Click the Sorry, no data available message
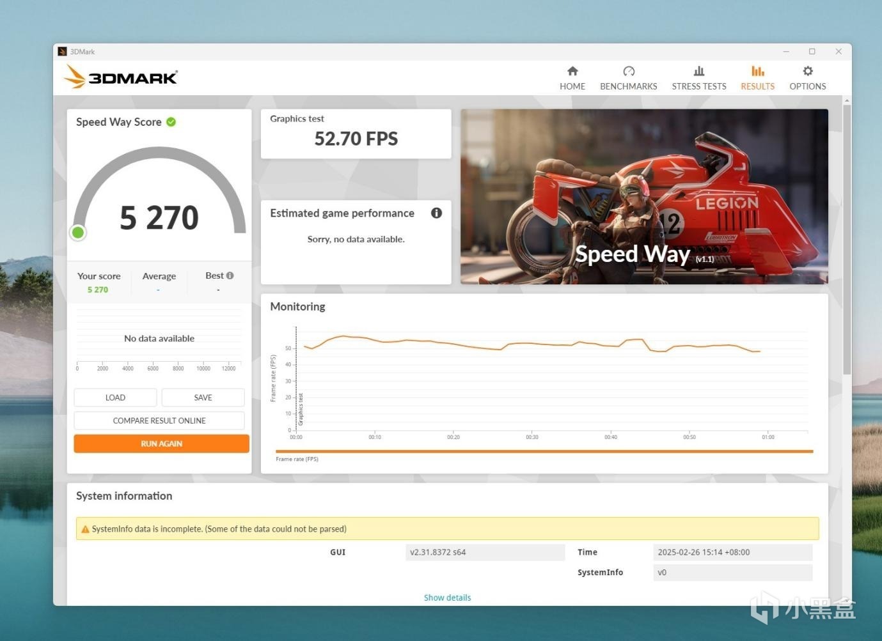This screenshot has width=882, height=641. (x=356, y=239)
